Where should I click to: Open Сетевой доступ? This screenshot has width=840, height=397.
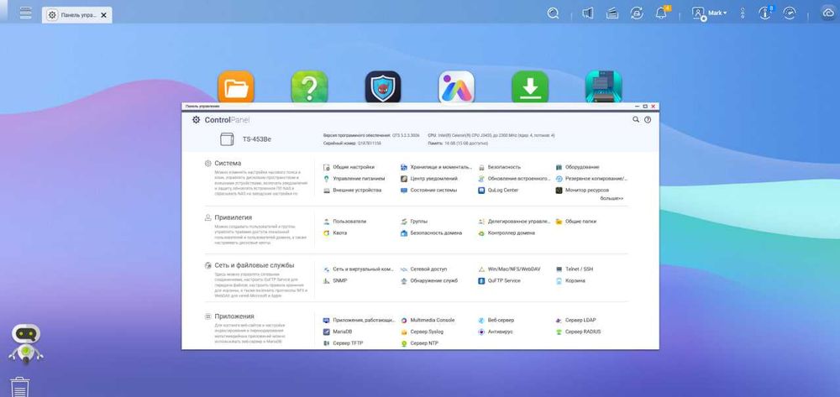(423, 269)
